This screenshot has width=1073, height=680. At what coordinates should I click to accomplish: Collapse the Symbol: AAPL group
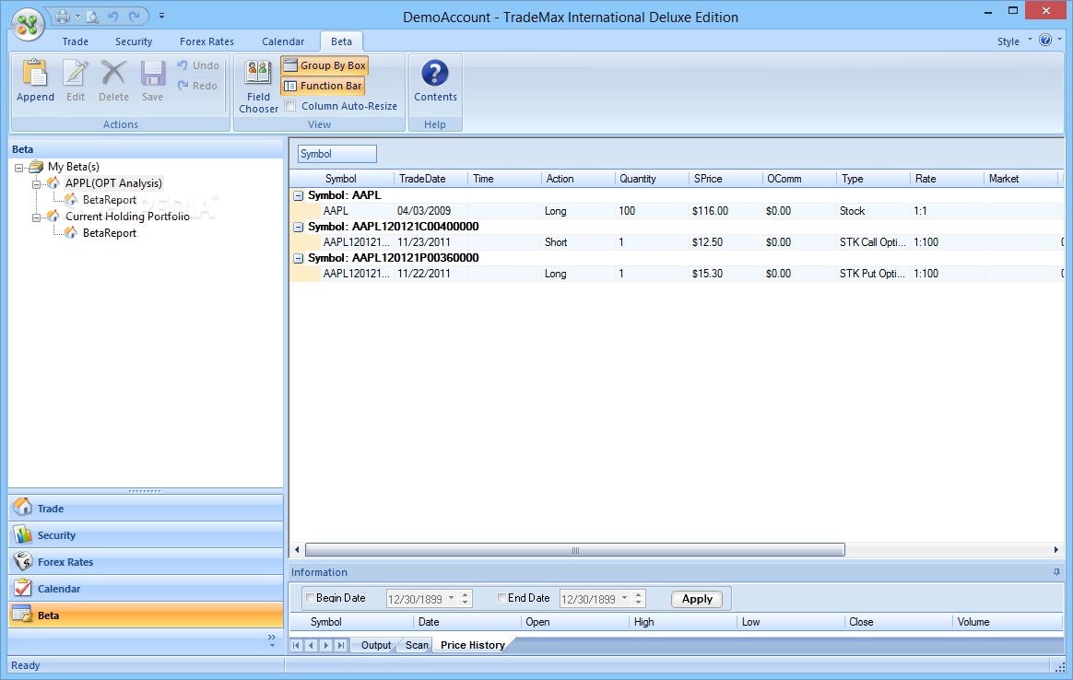tap(299, 195)
